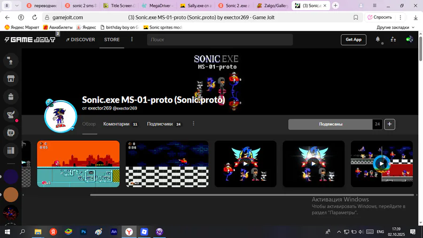Switch the ENG input language
The height and width of the screenshot is (238, 423).
click(380, 232)
